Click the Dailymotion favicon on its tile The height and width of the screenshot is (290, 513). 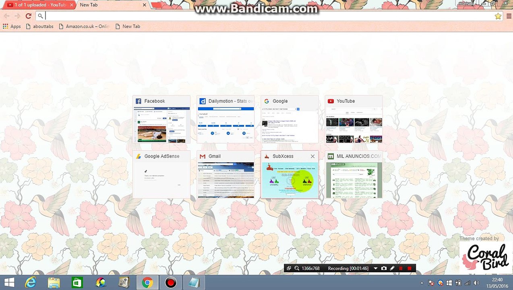(x=203, y=101)
